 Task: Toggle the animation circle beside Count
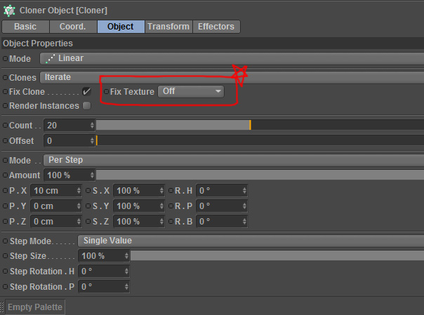[x=5, y=125]
